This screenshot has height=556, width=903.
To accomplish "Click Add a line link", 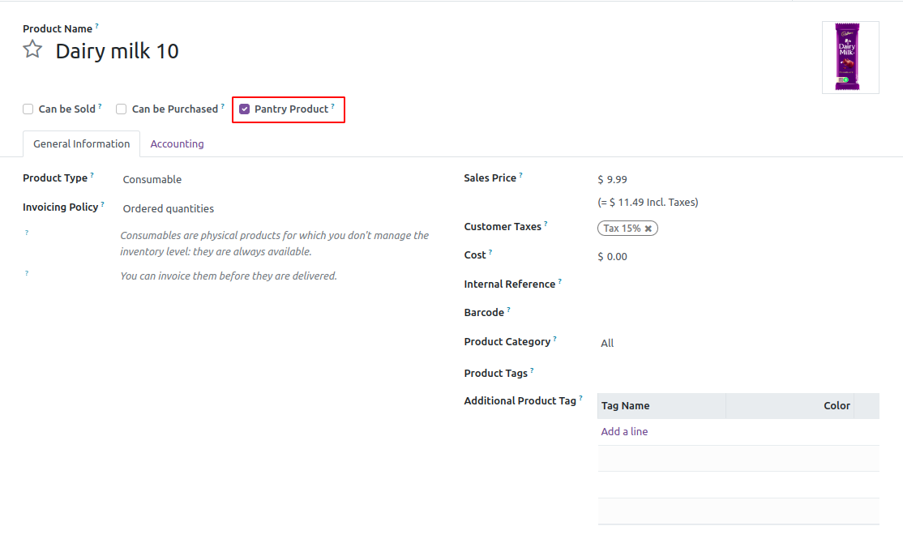I will (624, 432).
